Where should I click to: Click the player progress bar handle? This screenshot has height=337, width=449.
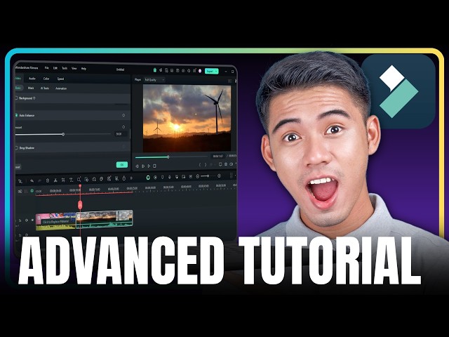168,157
